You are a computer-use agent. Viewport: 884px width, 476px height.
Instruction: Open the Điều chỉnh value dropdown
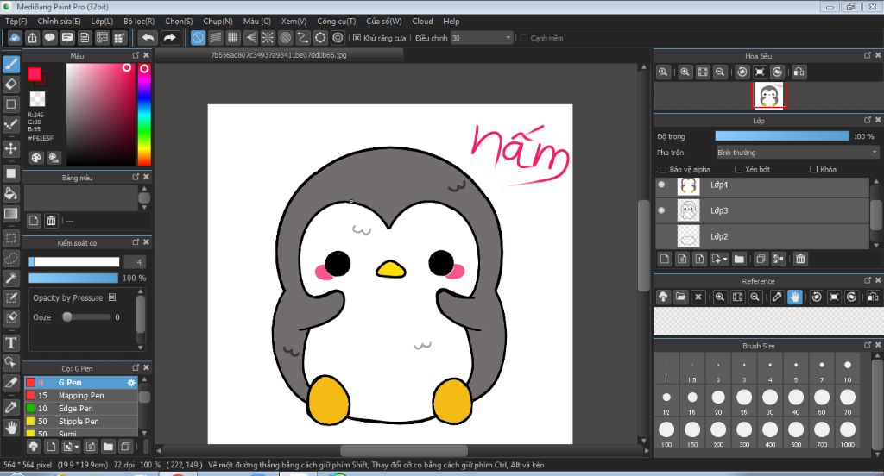(x=508, y=38)
